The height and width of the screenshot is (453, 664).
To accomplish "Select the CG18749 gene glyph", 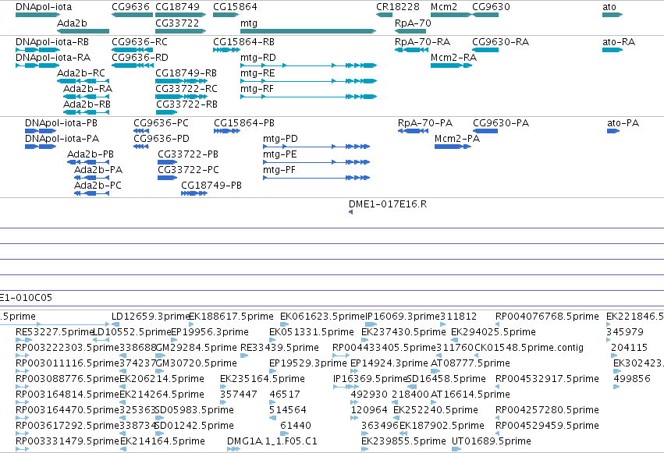I will point(181,15).
